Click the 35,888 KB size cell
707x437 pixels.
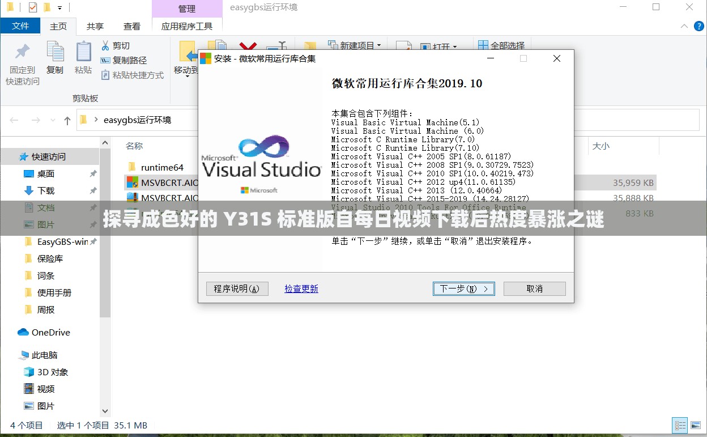633,198
